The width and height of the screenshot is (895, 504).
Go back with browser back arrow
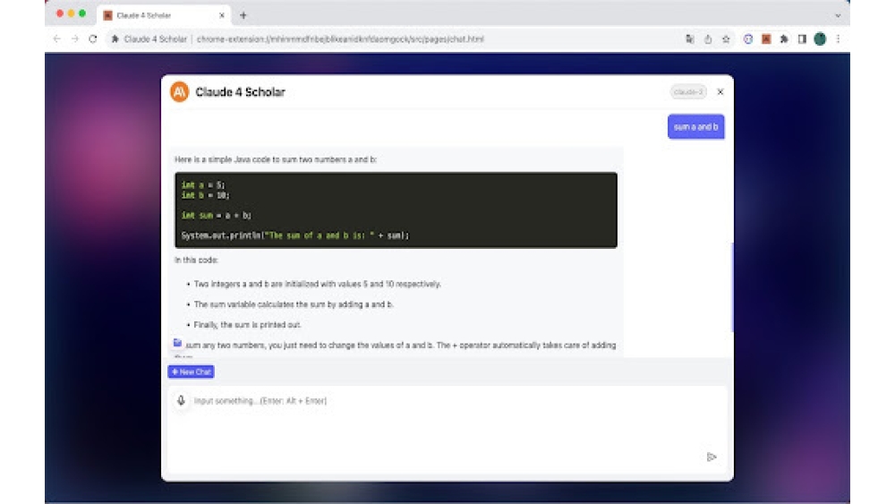point(56,38)
